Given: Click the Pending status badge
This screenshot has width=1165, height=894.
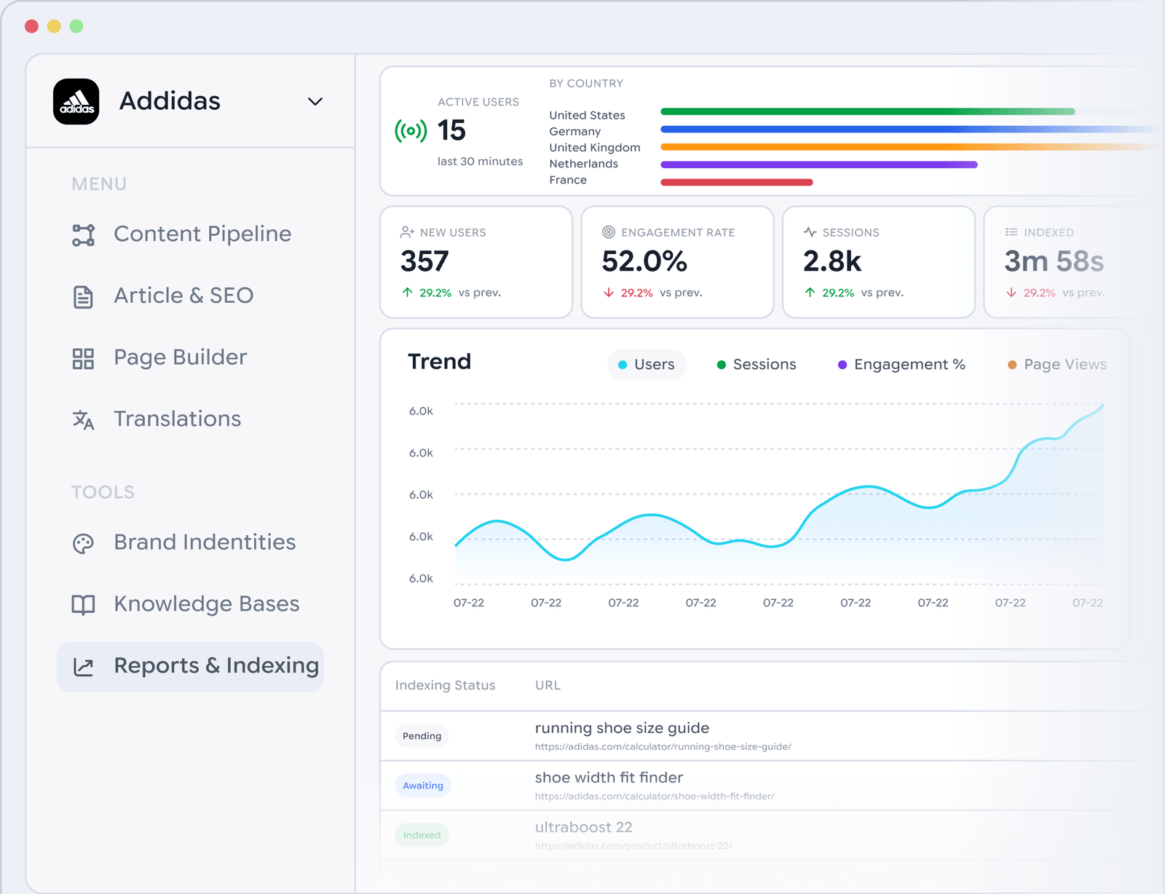Looking at the screenshot, I should pyautogui.click(x=422, y=736).
